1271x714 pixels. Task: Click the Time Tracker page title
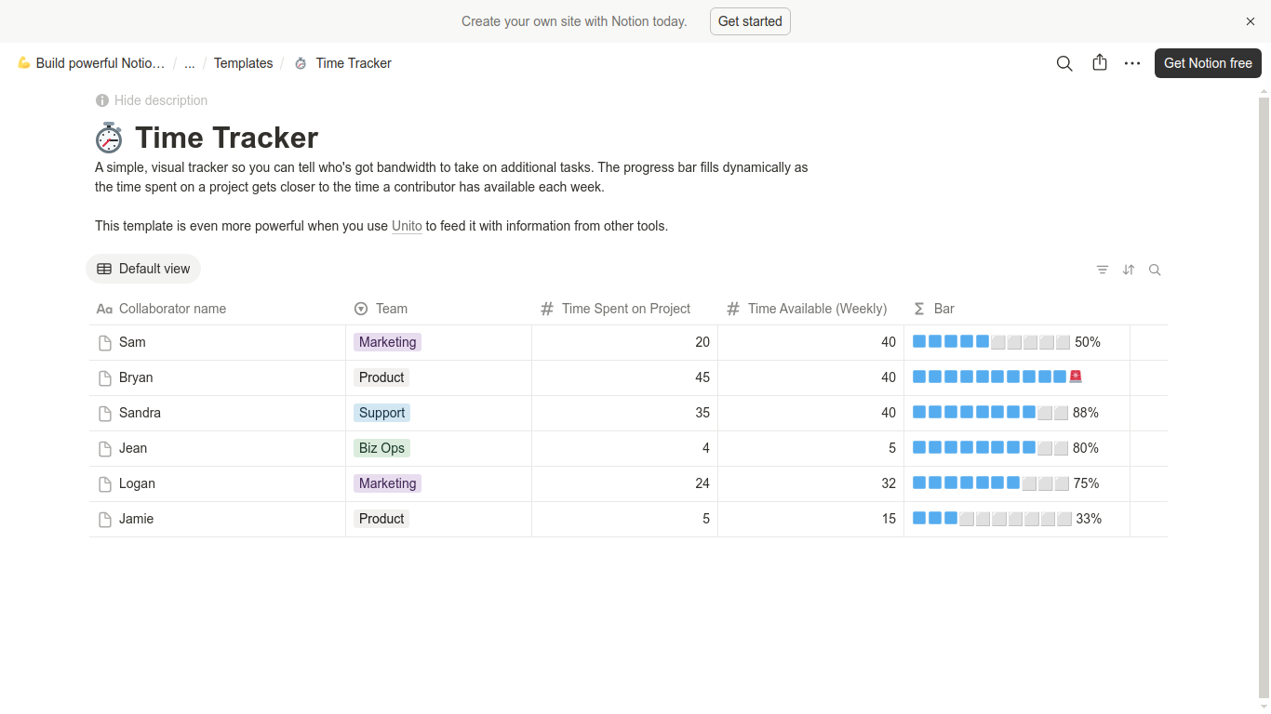(x=227, y=138)
